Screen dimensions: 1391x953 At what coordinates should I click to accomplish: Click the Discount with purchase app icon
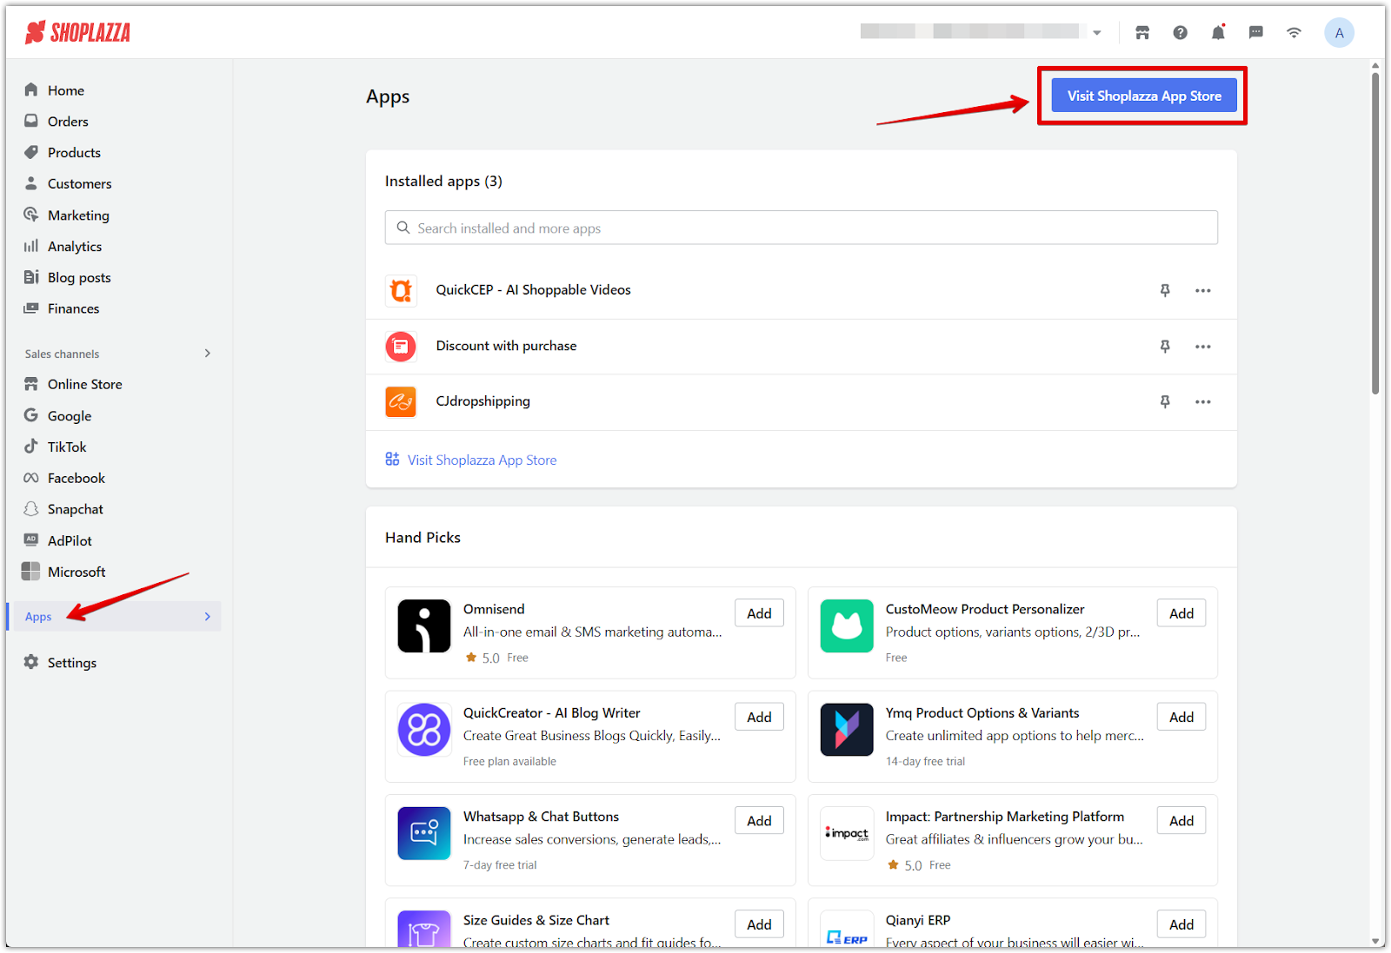click(x=401, y=347)
